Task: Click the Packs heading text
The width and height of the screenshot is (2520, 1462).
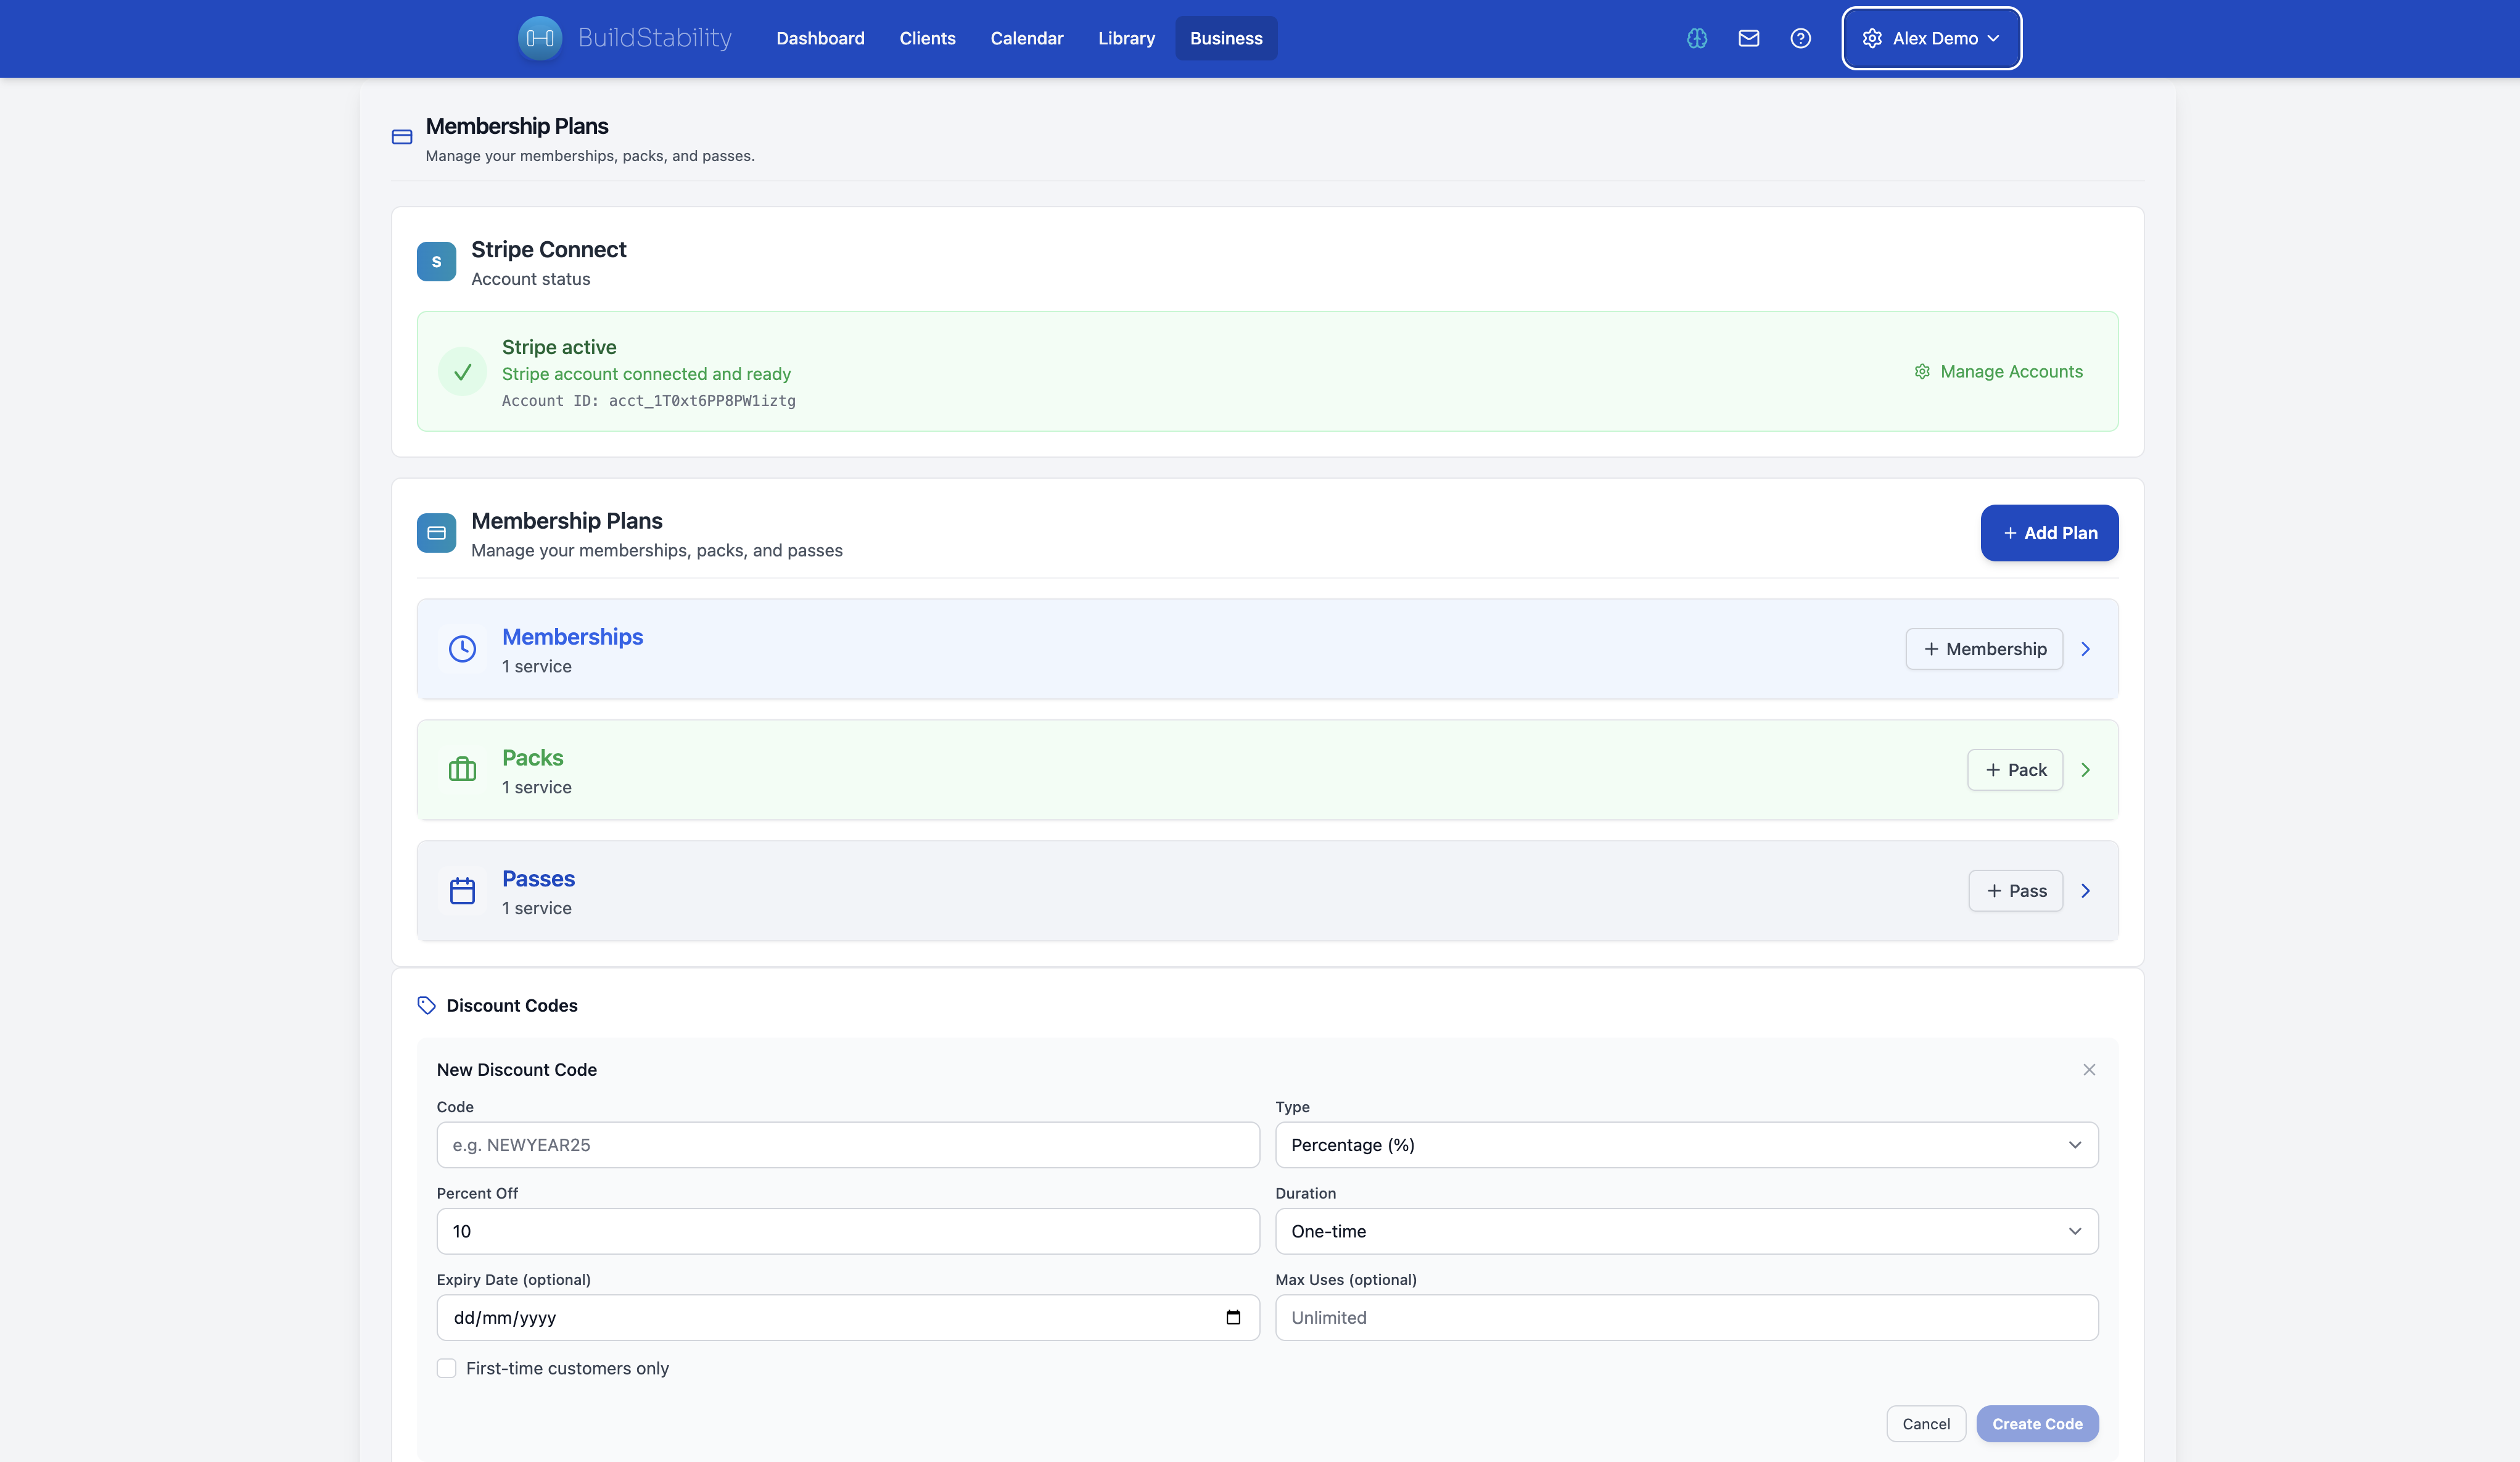Action: pyautogui.click(x=532, y=758)
